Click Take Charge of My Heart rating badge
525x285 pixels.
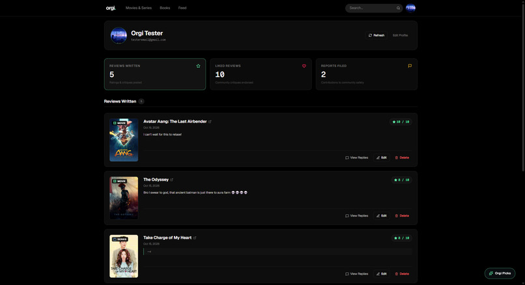pos(401,238)
